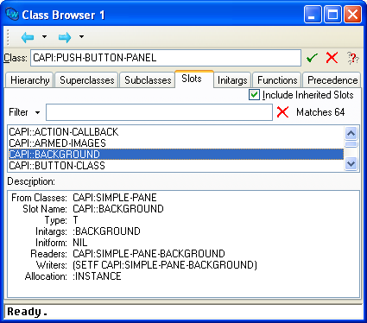Clear the filter with red X
Viewport: 367px width, 323px height.
coord(282,112)
